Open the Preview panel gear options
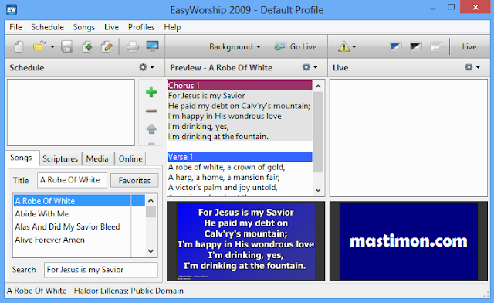 pos(310,67)
